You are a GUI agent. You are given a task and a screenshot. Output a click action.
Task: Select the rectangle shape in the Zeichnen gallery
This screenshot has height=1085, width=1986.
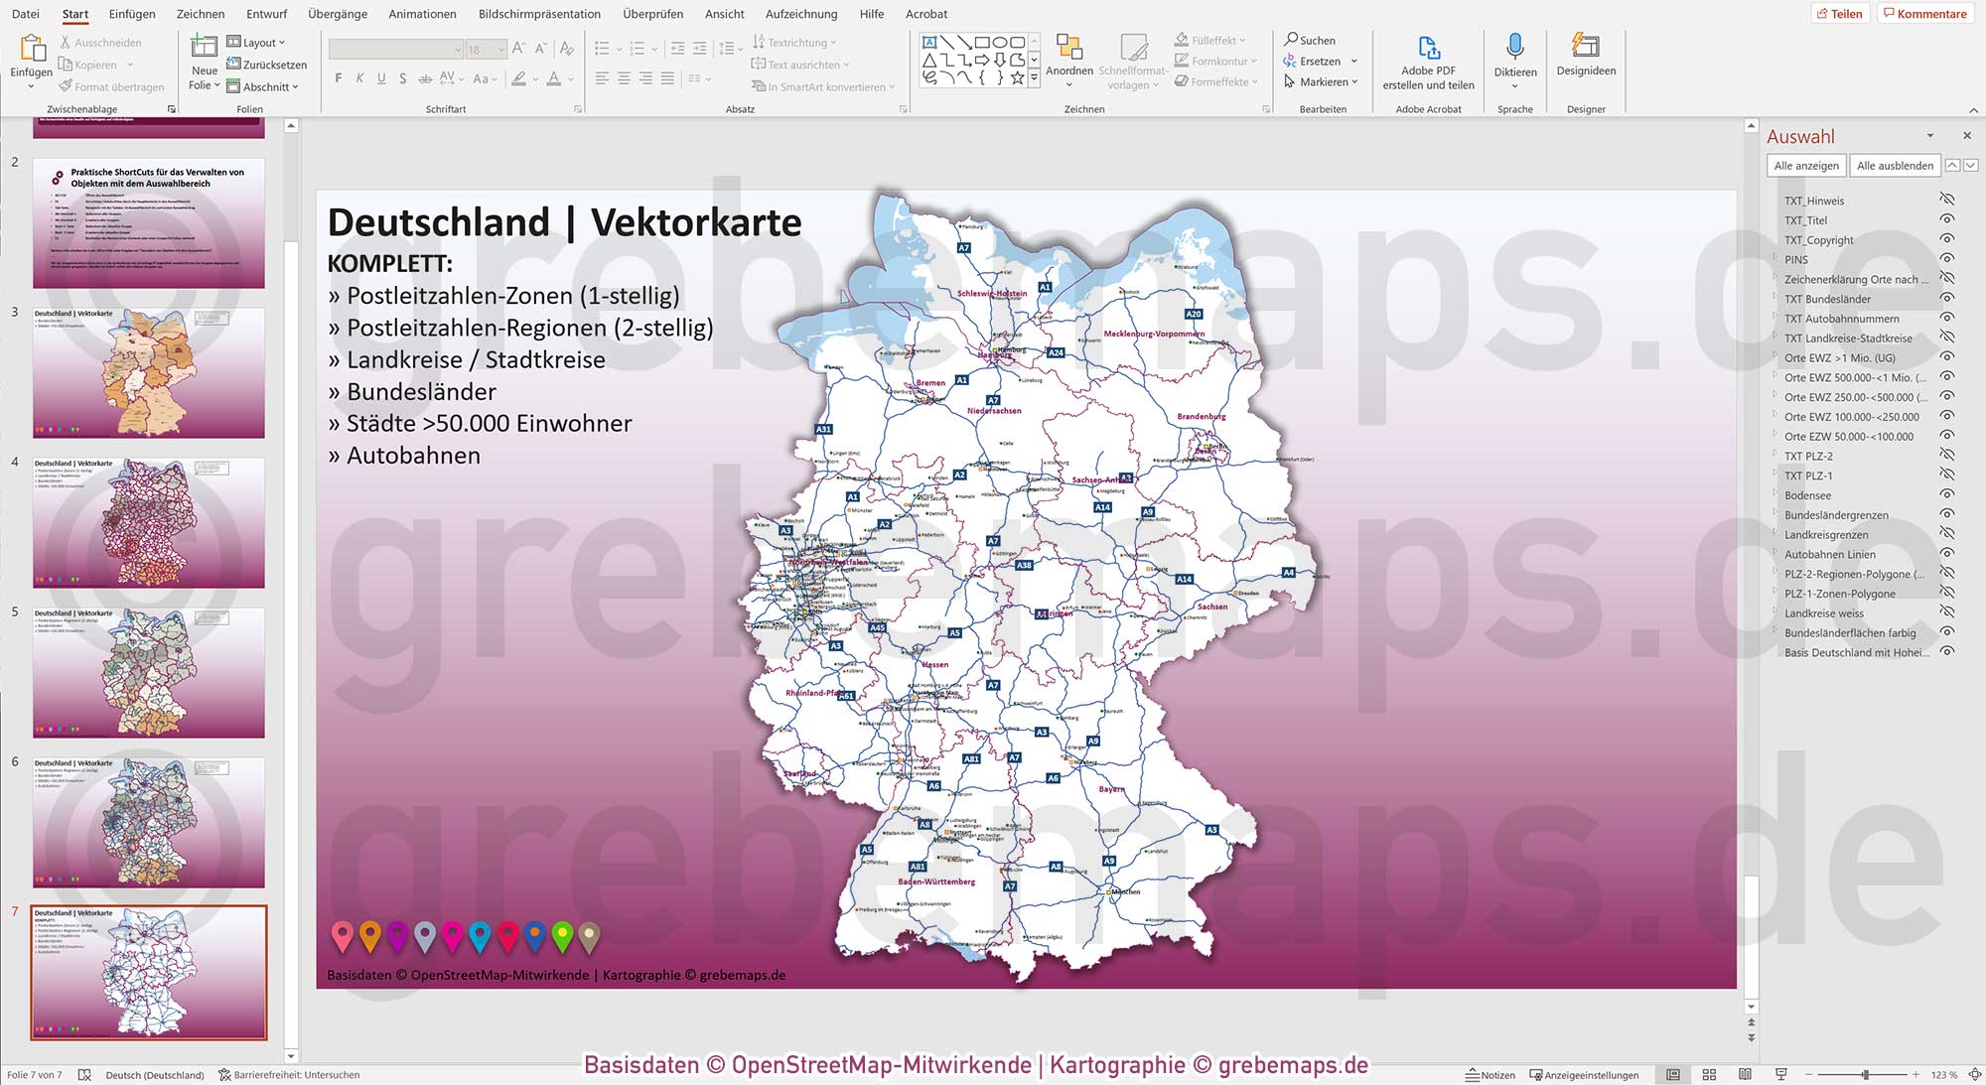click(x=981, y=42)
